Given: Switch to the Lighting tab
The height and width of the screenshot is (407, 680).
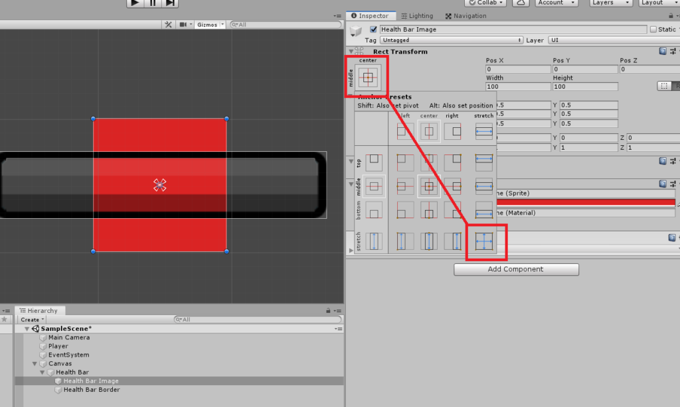Looking at the screenshot, I should click(416, 16).
